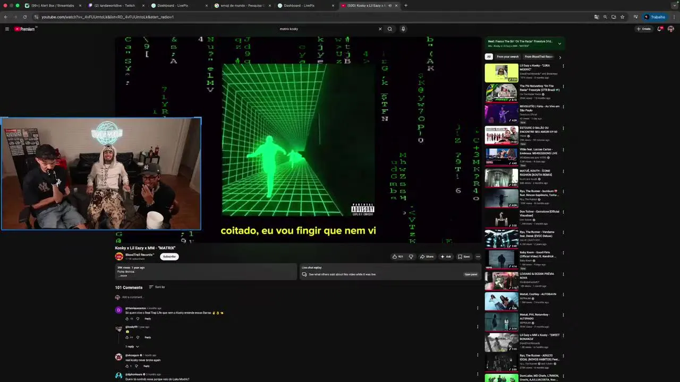Open more actions menu beside Save
Screen dimensions: 680x382
pos(478,256)
